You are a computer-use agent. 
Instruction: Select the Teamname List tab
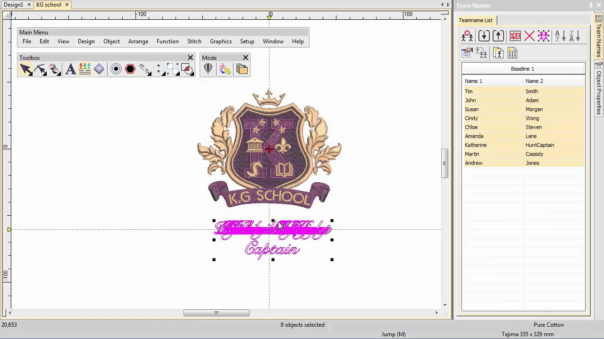476,20
